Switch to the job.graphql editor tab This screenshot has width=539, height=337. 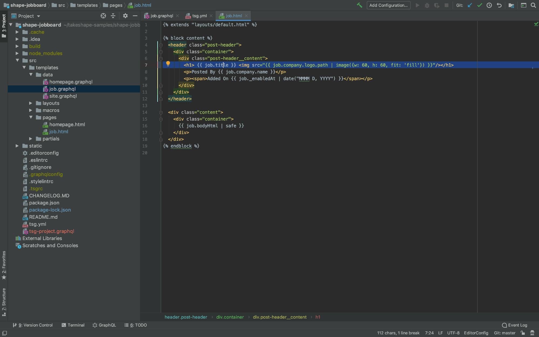point(162,16)
